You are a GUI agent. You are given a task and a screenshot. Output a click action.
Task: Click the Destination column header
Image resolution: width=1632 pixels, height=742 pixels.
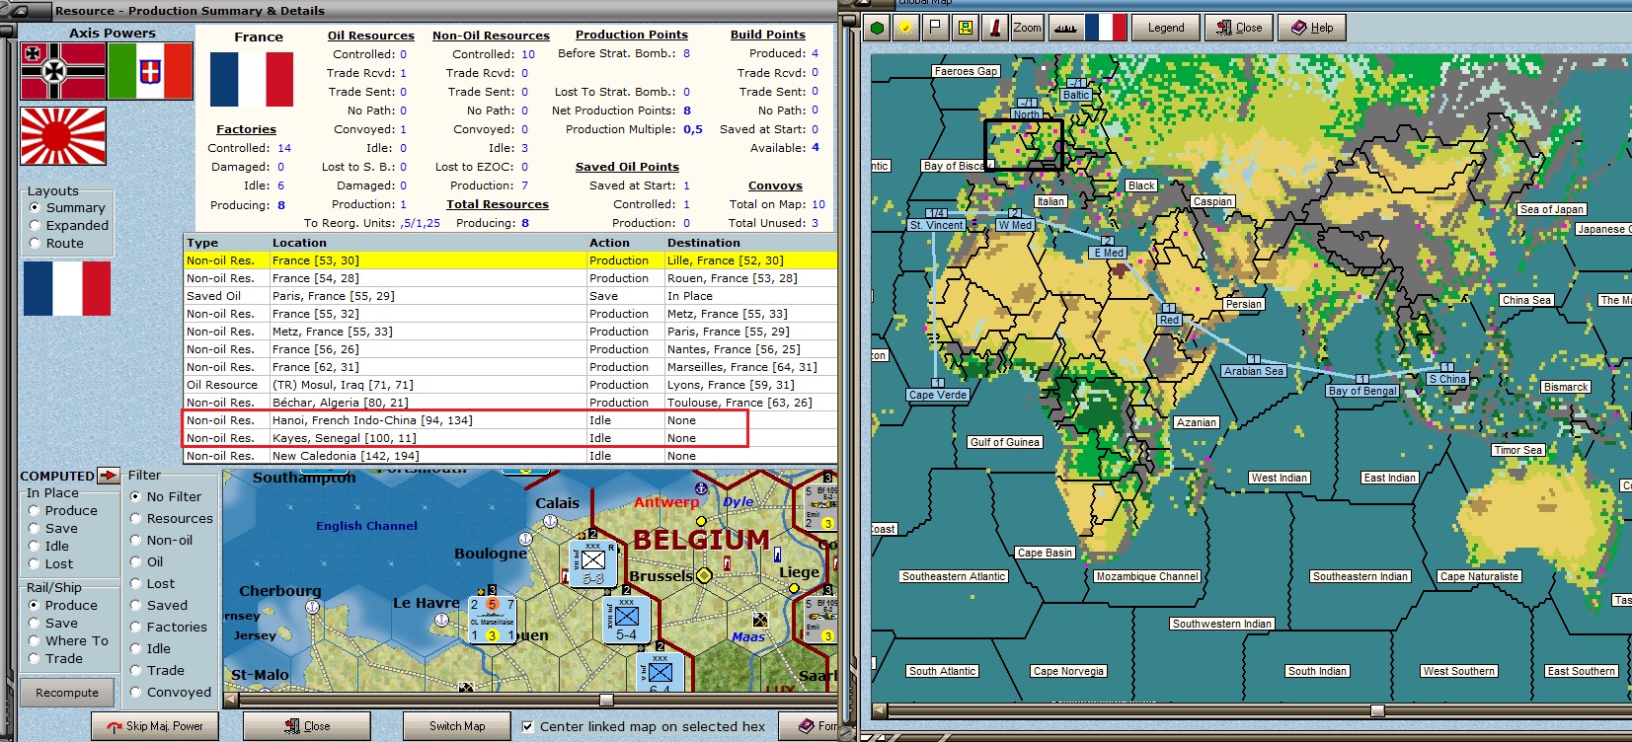click(703, 243)
